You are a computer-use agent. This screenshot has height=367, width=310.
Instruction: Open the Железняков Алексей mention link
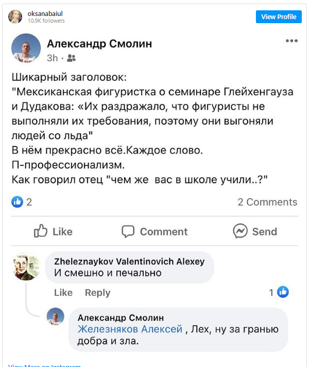point(130,329)
